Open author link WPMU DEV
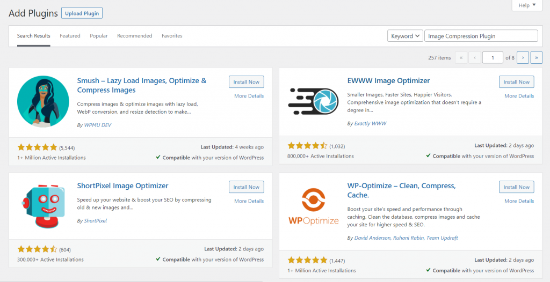 click(98, 125)
